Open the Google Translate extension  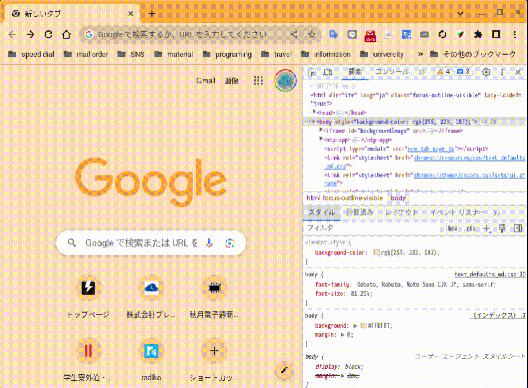click(x=334, y=34)
